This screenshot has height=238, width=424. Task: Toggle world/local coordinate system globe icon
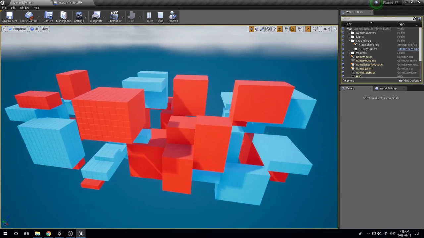point(268,29)
